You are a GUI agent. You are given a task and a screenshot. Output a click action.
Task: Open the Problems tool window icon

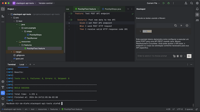point(3,99)
